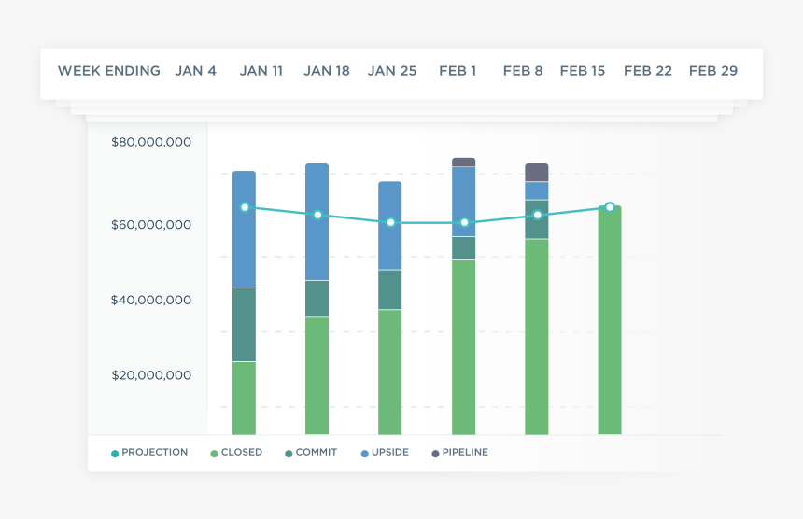Click the green closed segment of fifth bar
Viewport: 803px width, 519px height.
click(537, 337)
